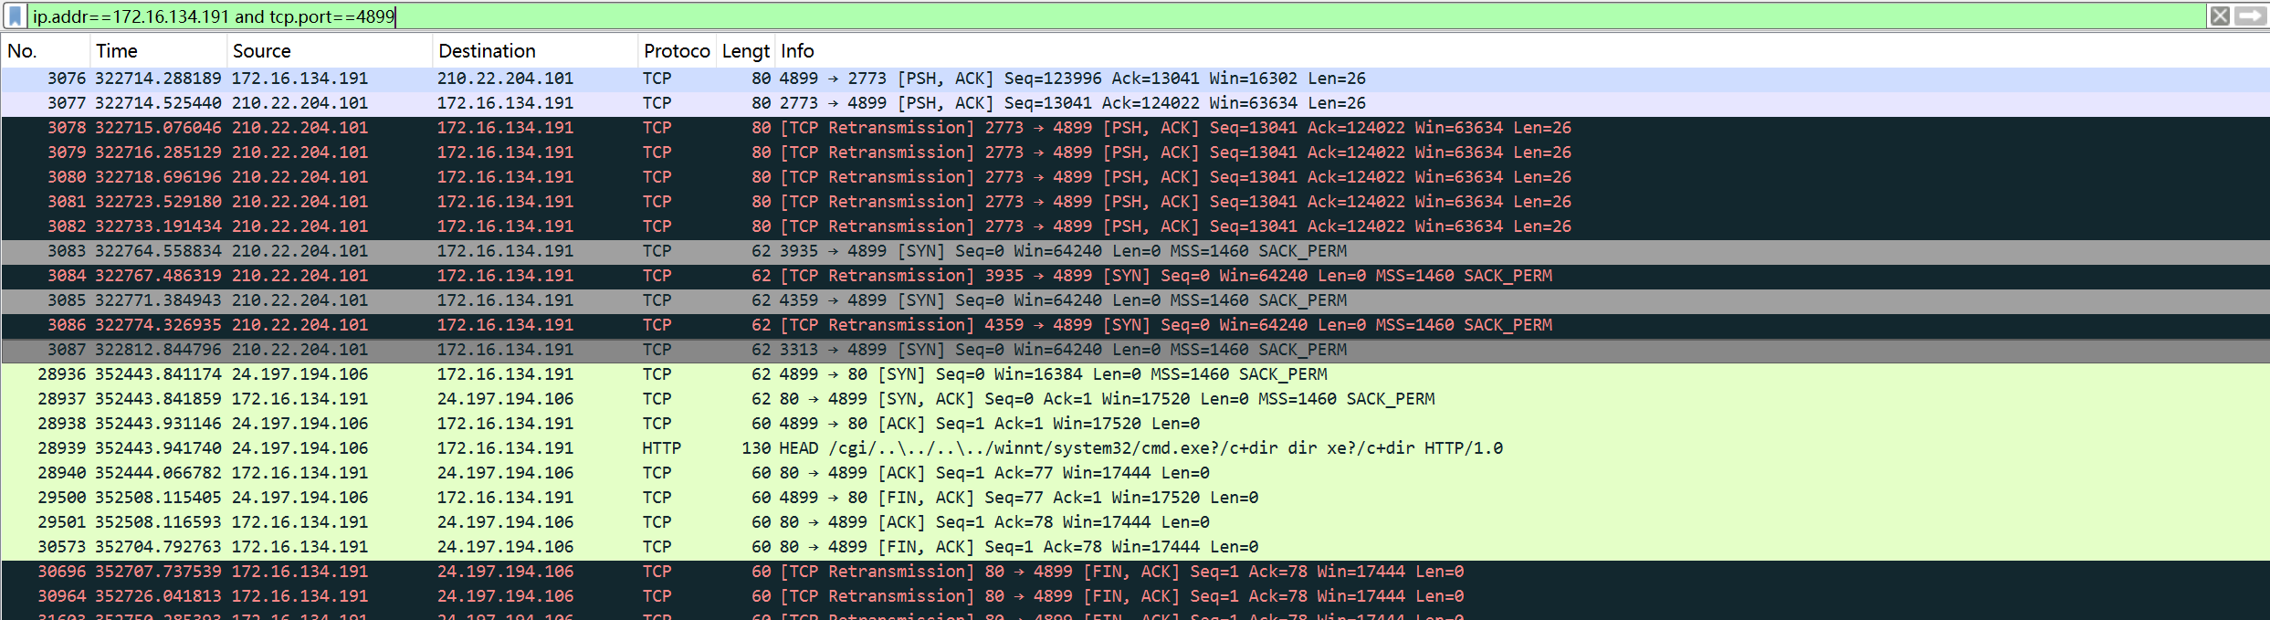Clear the display filter with the X icon

point(2220,16)
